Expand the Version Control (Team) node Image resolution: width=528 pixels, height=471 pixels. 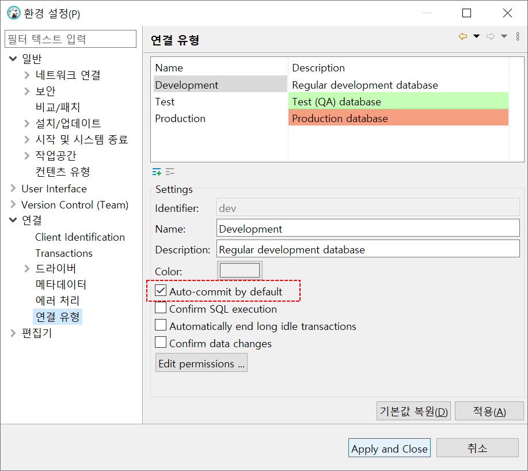coord(13,204)
